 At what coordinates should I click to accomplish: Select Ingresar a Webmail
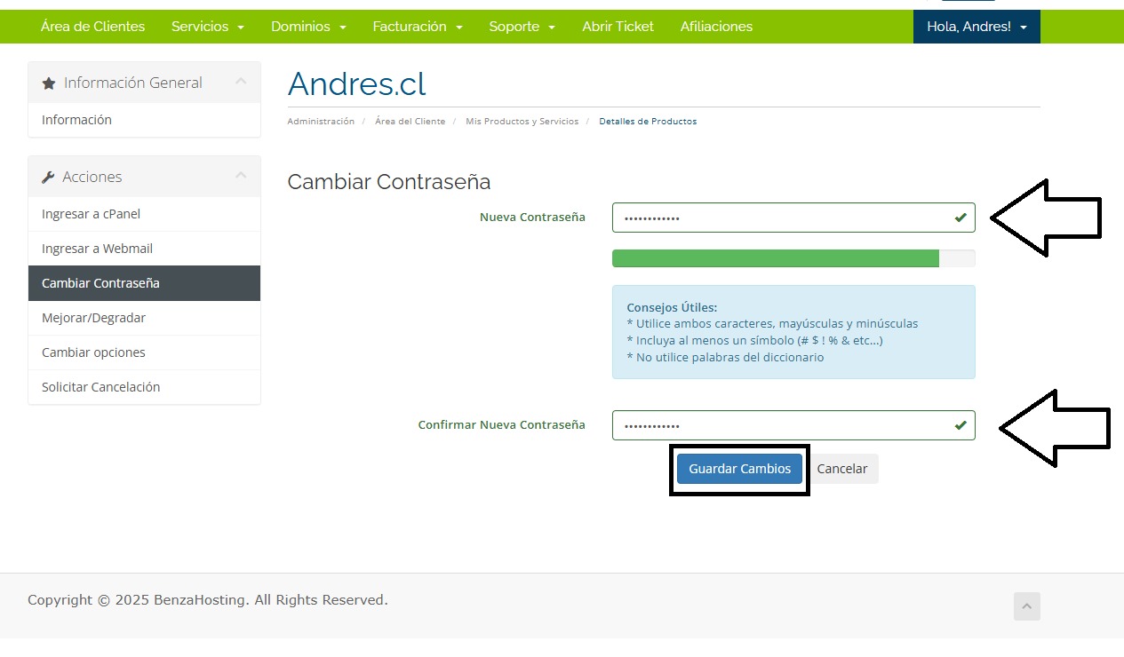(x=144, y=249)
